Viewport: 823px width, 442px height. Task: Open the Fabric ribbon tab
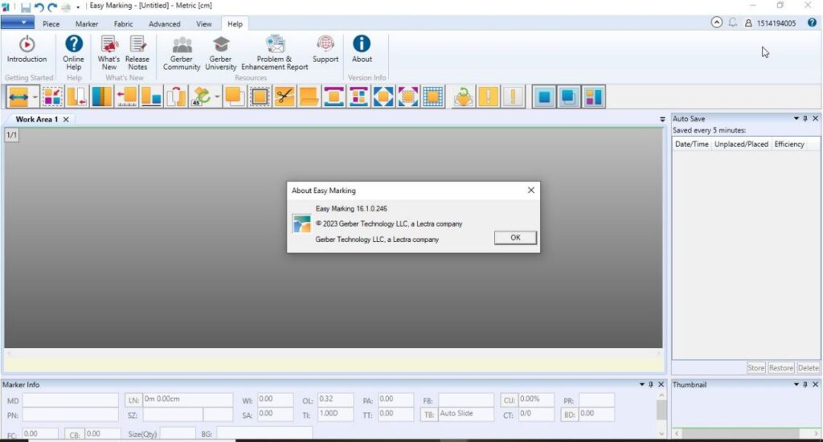(123, 24)
